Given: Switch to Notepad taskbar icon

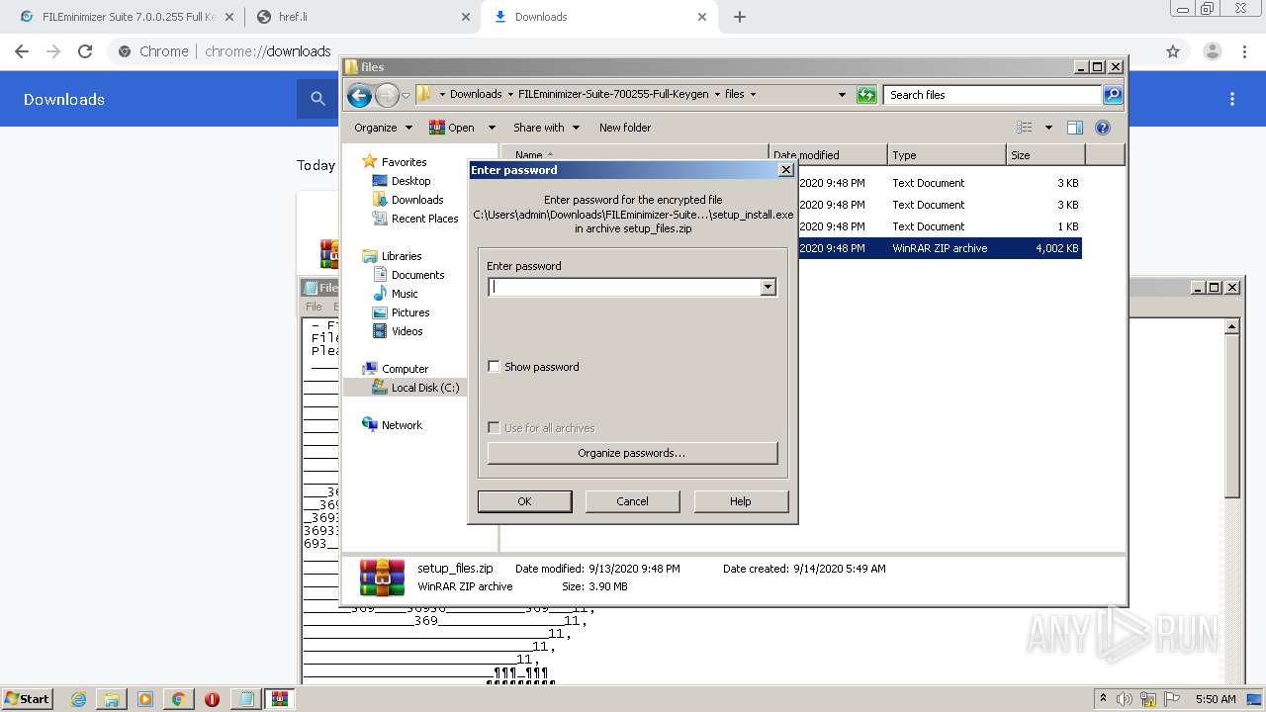Looking at the screenshot, I should point(245,699).
